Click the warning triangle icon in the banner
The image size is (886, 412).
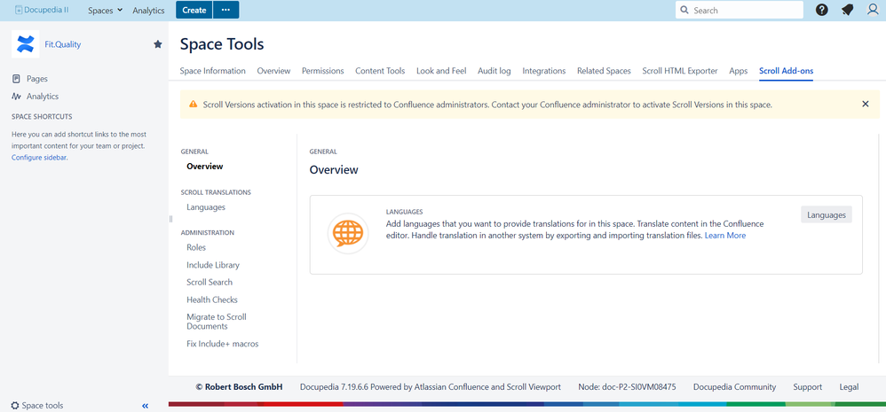point(194,105)
